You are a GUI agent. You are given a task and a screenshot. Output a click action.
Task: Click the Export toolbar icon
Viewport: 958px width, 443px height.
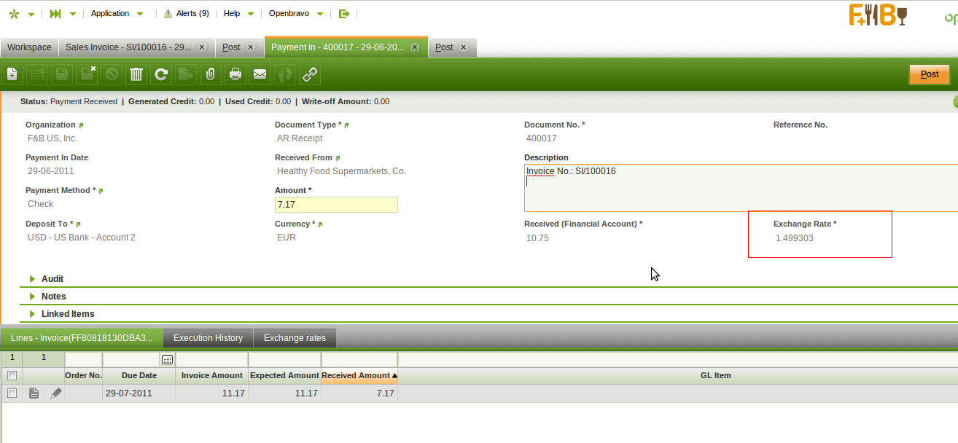click(186, 74)
